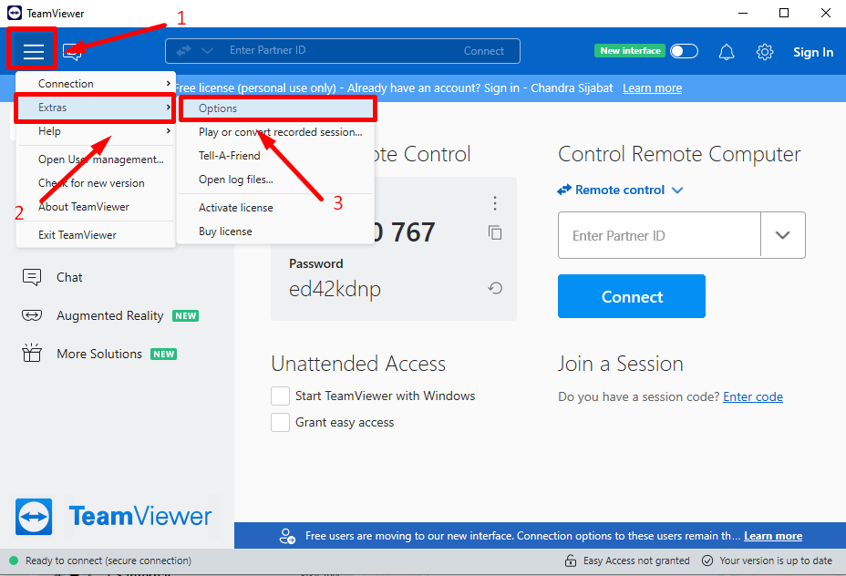Viewport: 846px width, 576px height.
Task: Minimize the TeamViewer window
Action: (x=743, y=13)
